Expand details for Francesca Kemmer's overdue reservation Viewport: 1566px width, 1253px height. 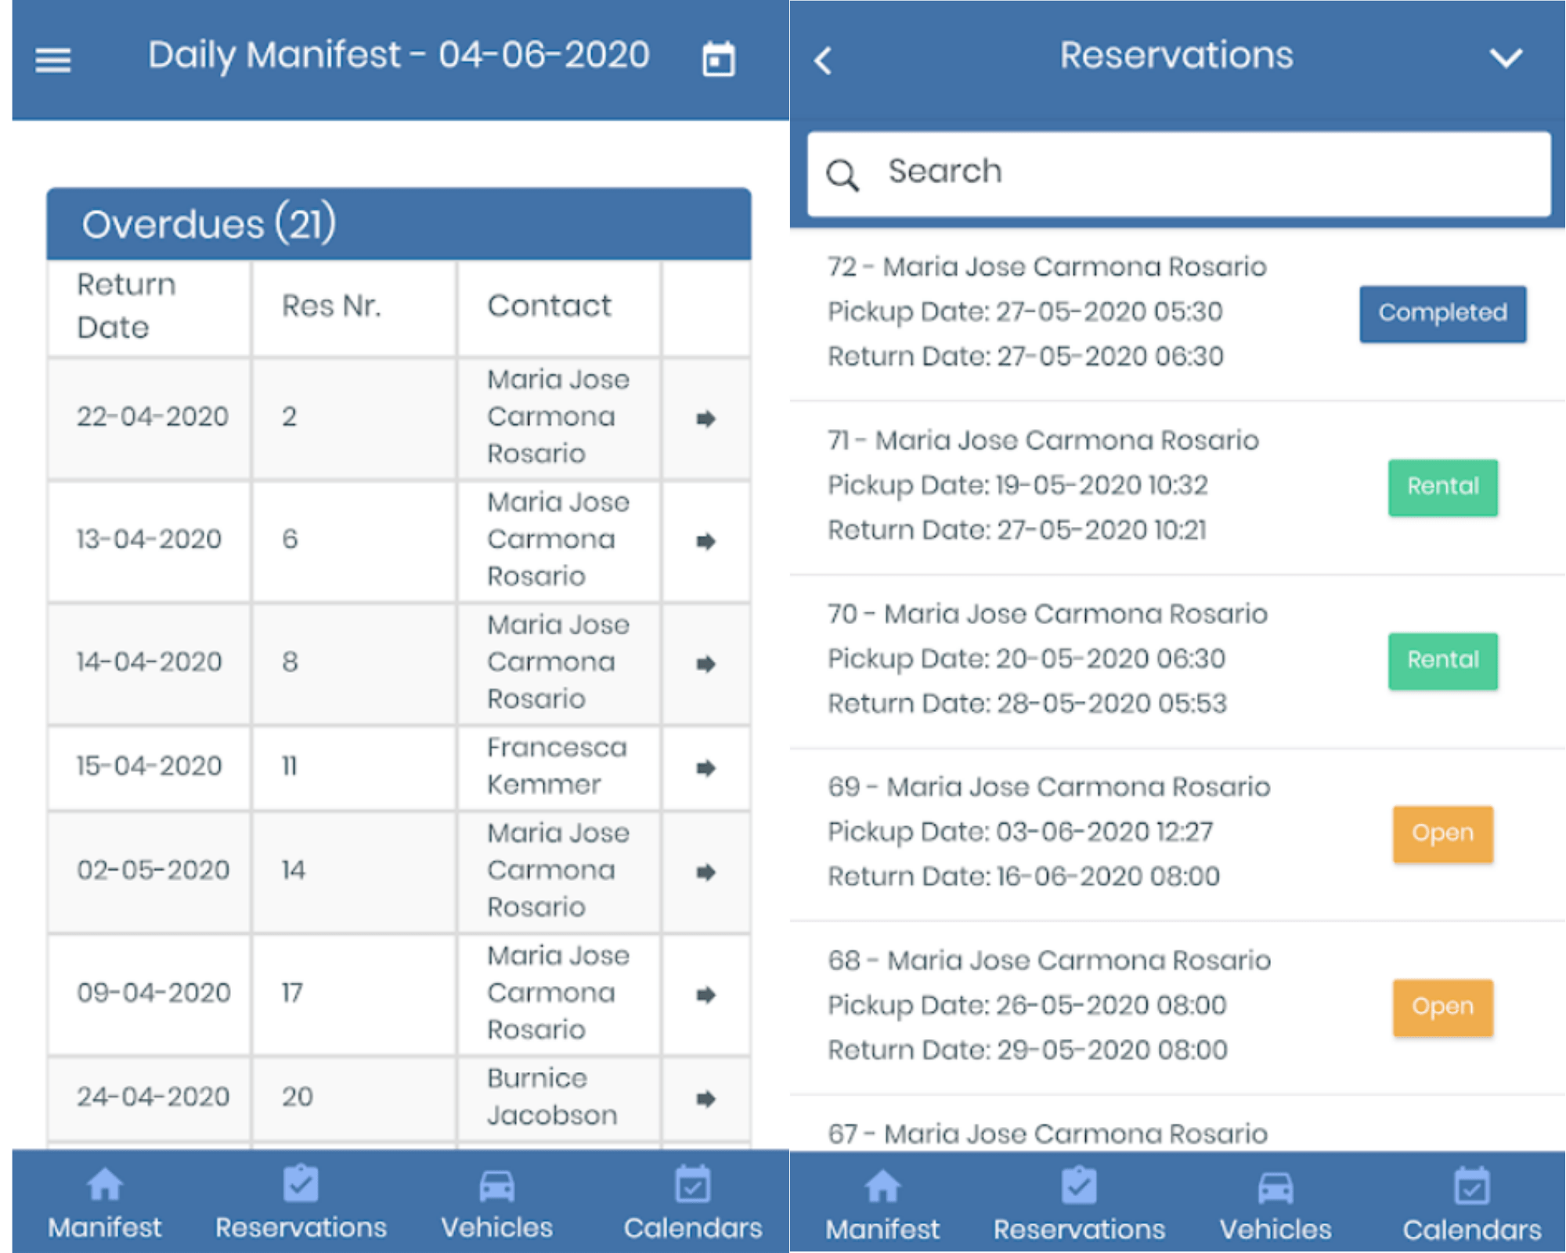704,767
